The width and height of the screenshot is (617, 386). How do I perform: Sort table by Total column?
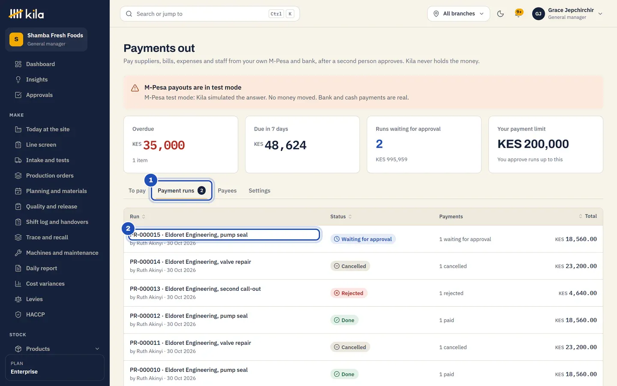point(588,216)
